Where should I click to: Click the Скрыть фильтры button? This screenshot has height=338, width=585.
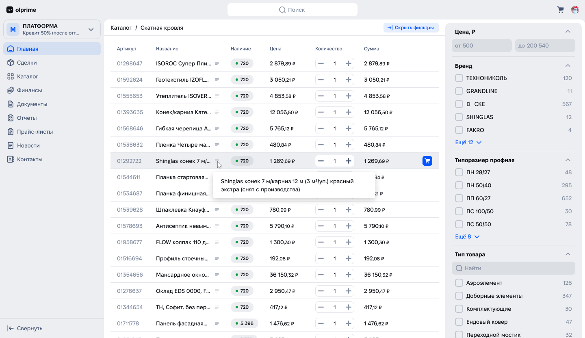tap(411, 28)
